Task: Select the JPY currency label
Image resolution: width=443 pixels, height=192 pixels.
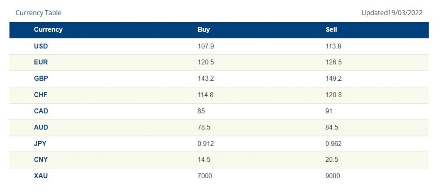Action: 40,144
